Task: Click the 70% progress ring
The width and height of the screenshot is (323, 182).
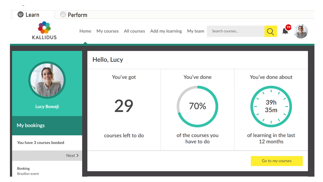Action: click(x=197, y=106)
